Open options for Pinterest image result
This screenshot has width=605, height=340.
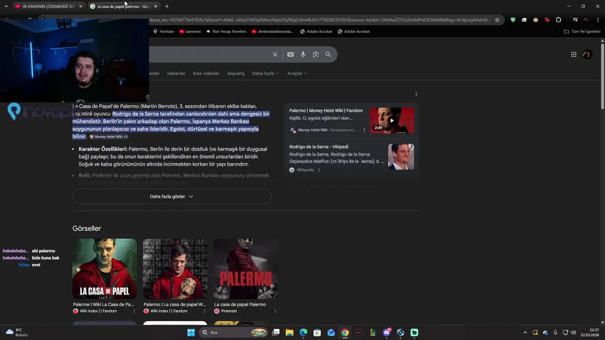pyautogui.click(x=275, y=311)
